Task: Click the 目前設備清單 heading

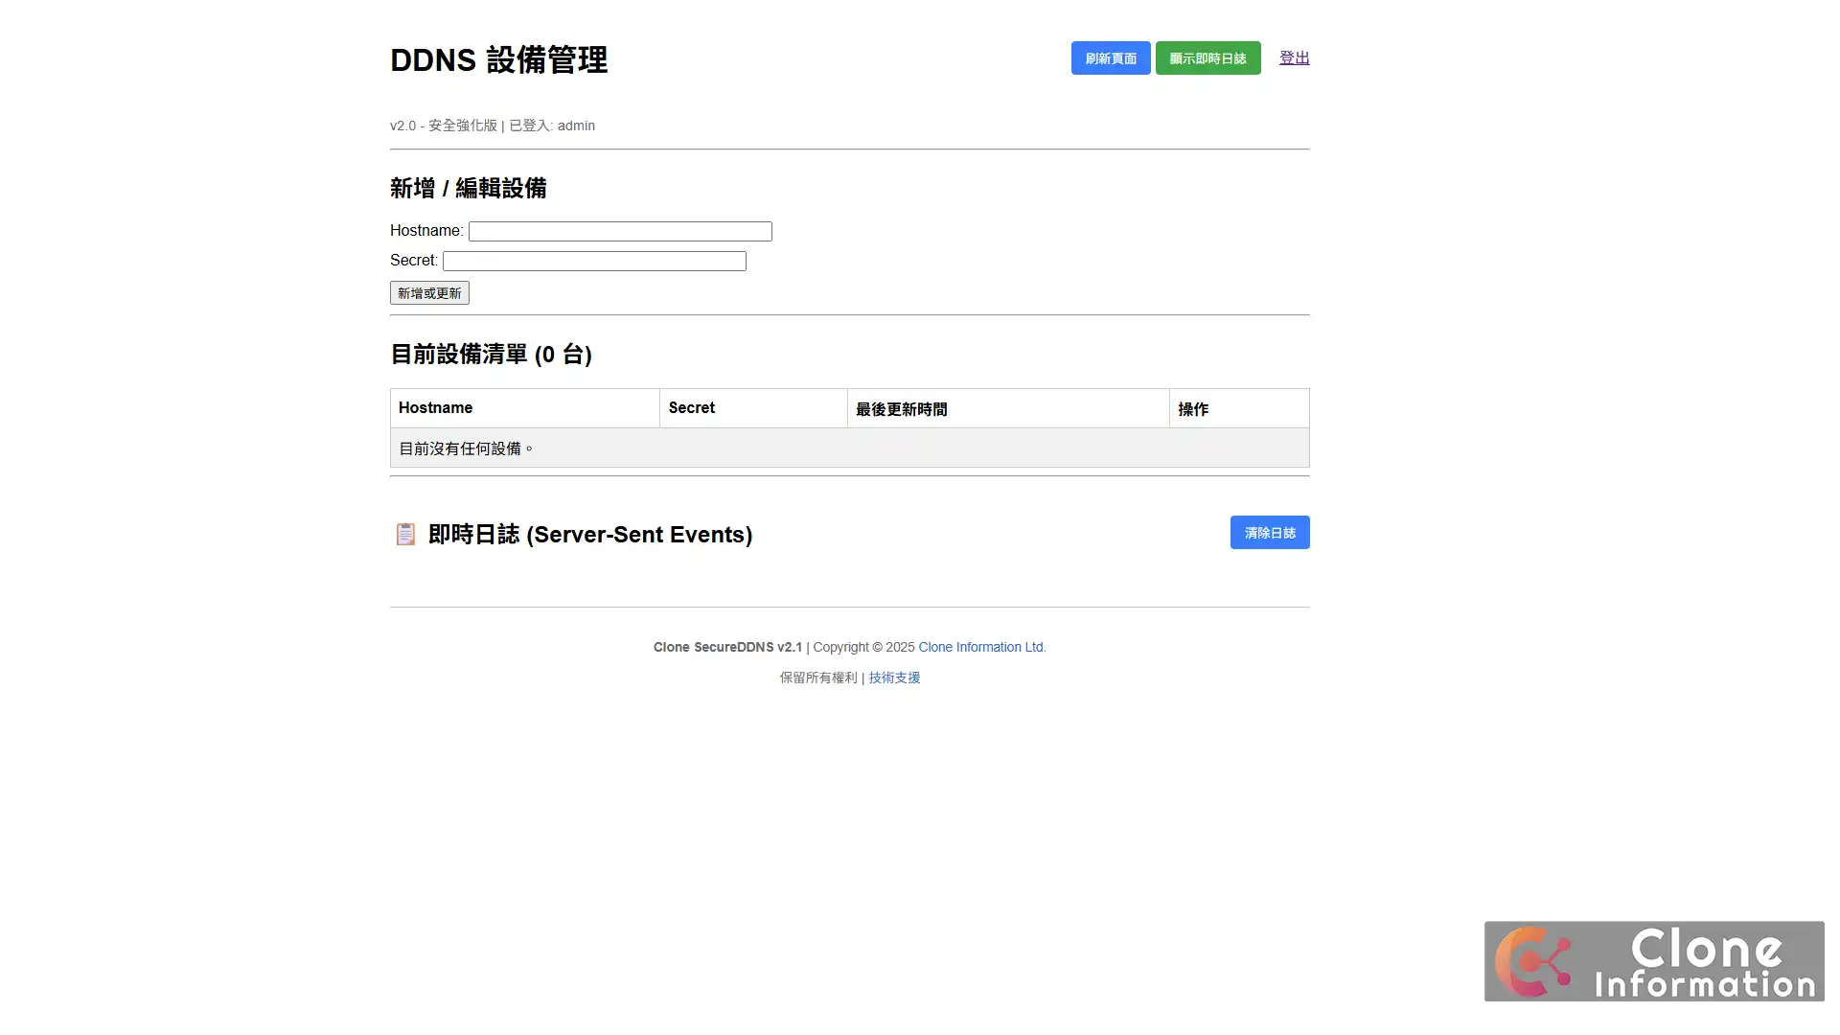Action: click(x=491, y=355)
